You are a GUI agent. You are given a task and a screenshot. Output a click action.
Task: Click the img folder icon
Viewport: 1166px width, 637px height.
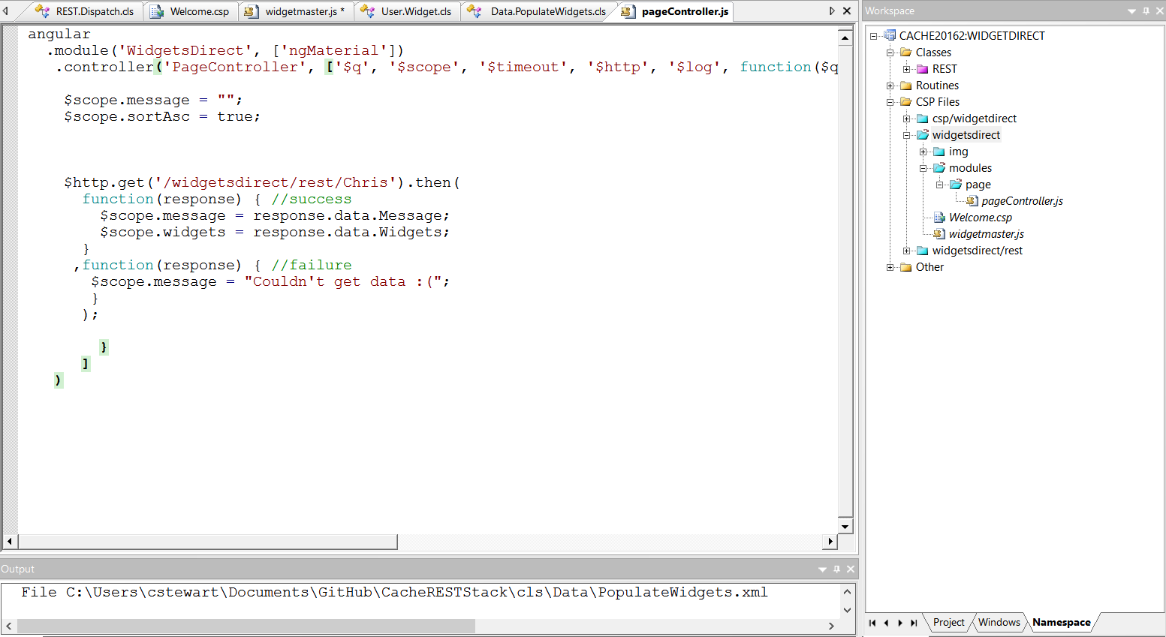939,152
